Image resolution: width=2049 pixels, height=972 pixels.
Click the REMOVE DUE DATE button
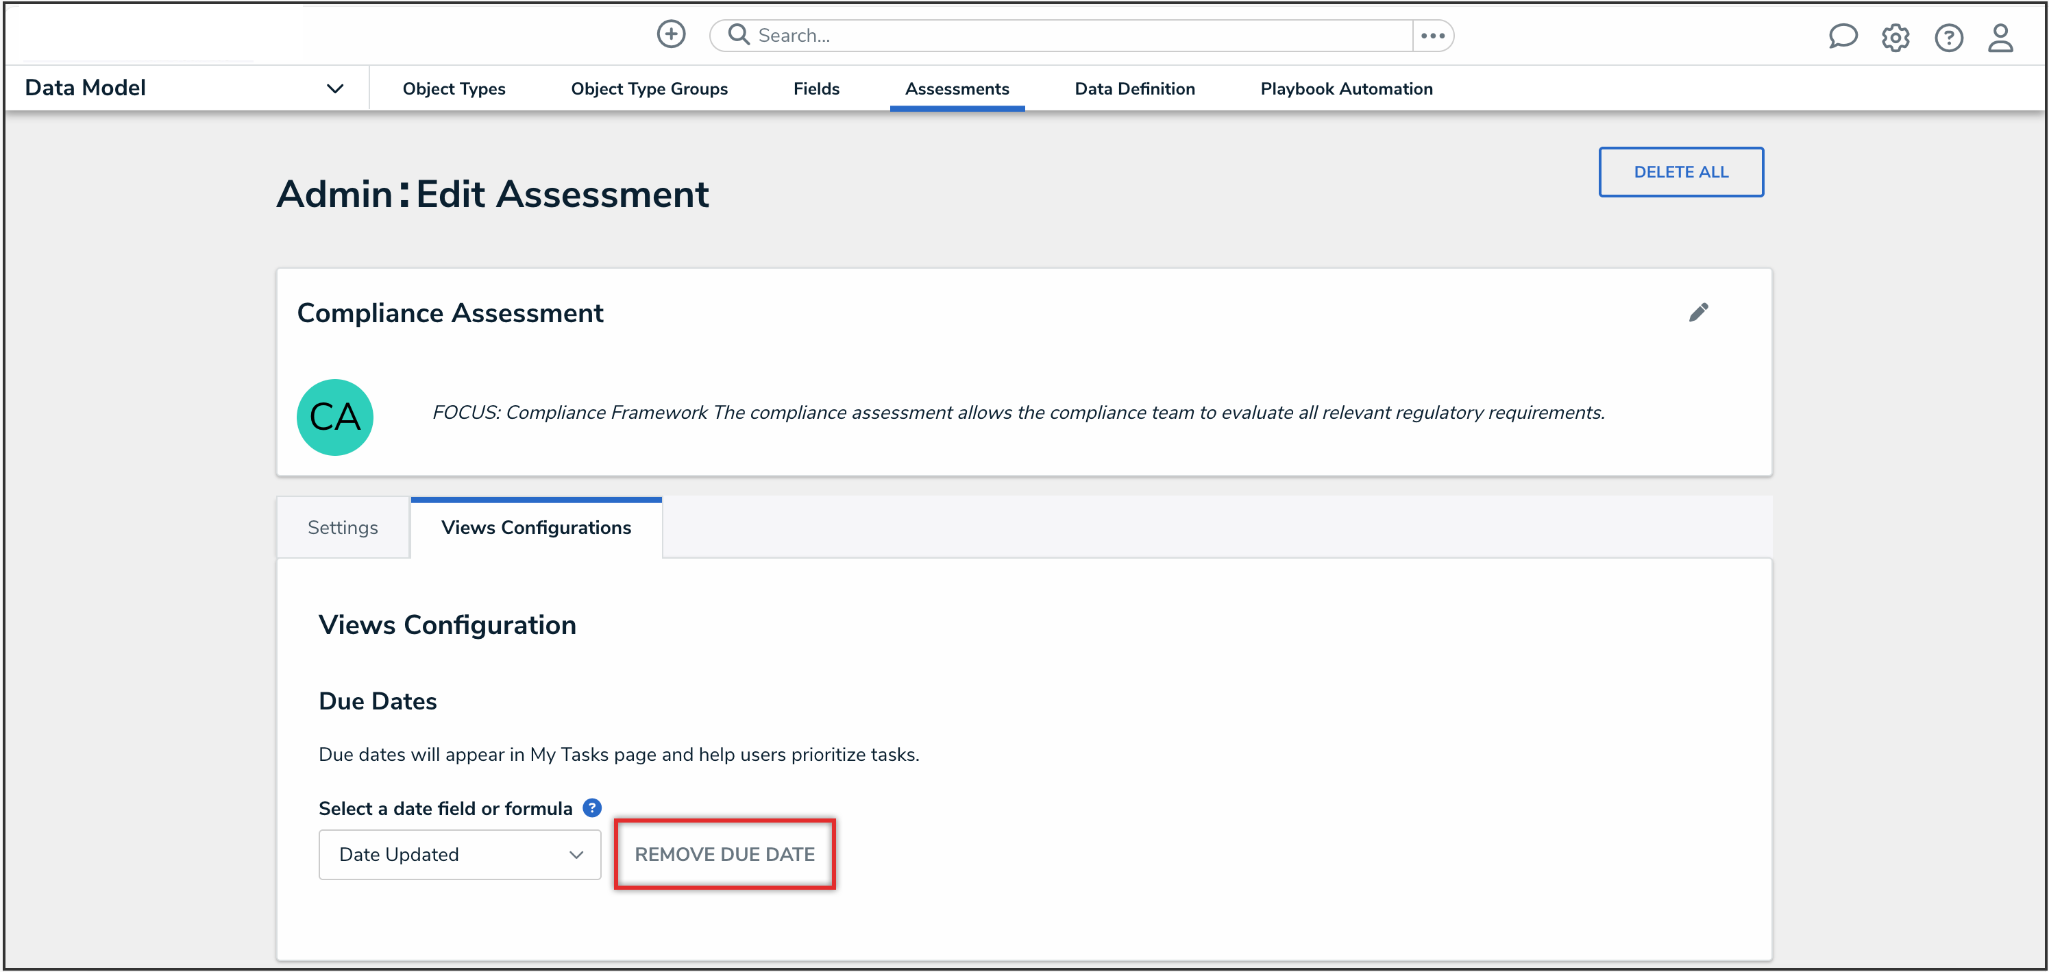point(724,855)
